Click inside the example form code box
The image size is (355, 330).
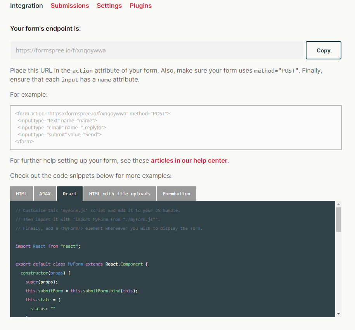[176, 127]
